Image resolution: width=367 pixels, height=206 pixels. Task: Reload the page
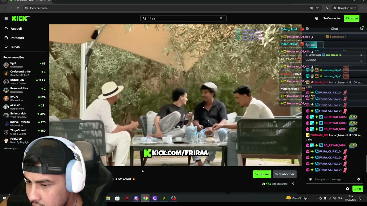18,8
